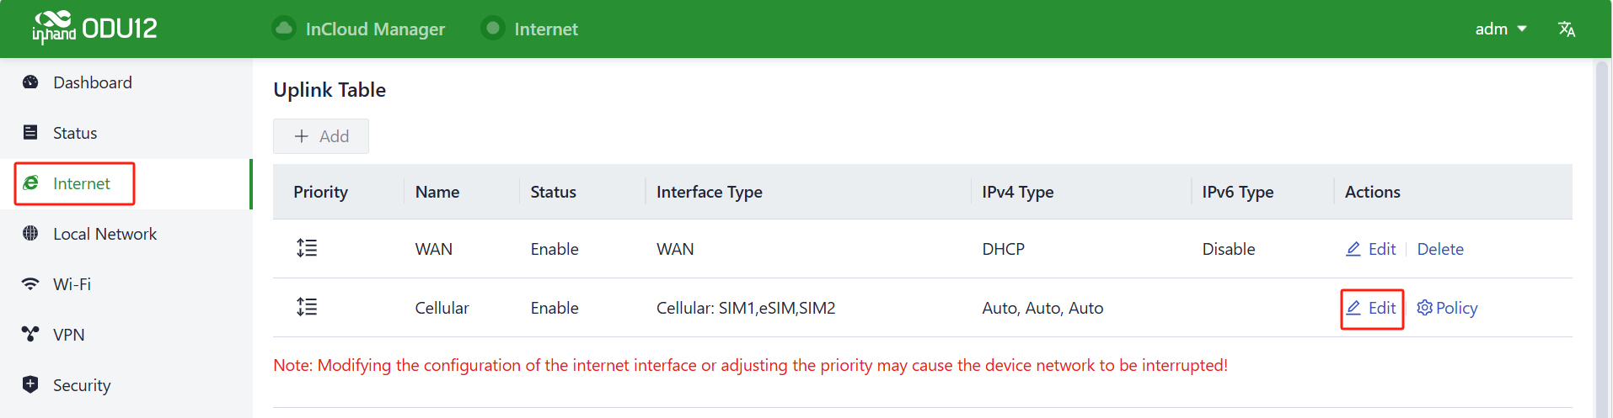1613x418 pixels.
Task: Open the adm user dropdown
Action: (1500, 29)
